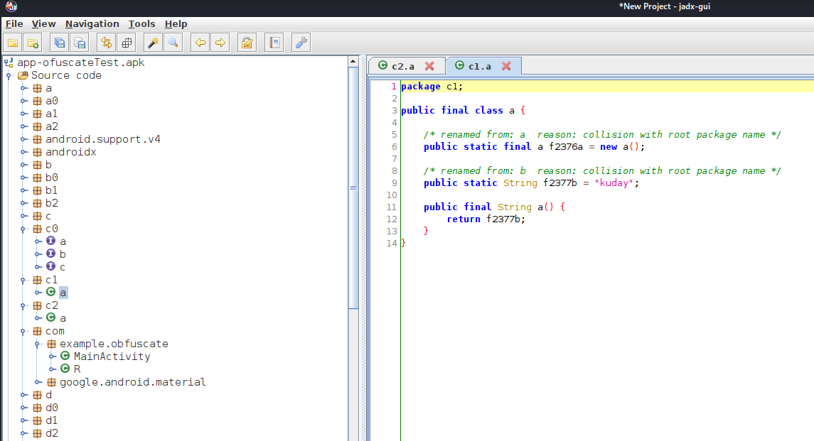Expand the MainActivity class node
The image size is (814, 441).
pos(52,356)
